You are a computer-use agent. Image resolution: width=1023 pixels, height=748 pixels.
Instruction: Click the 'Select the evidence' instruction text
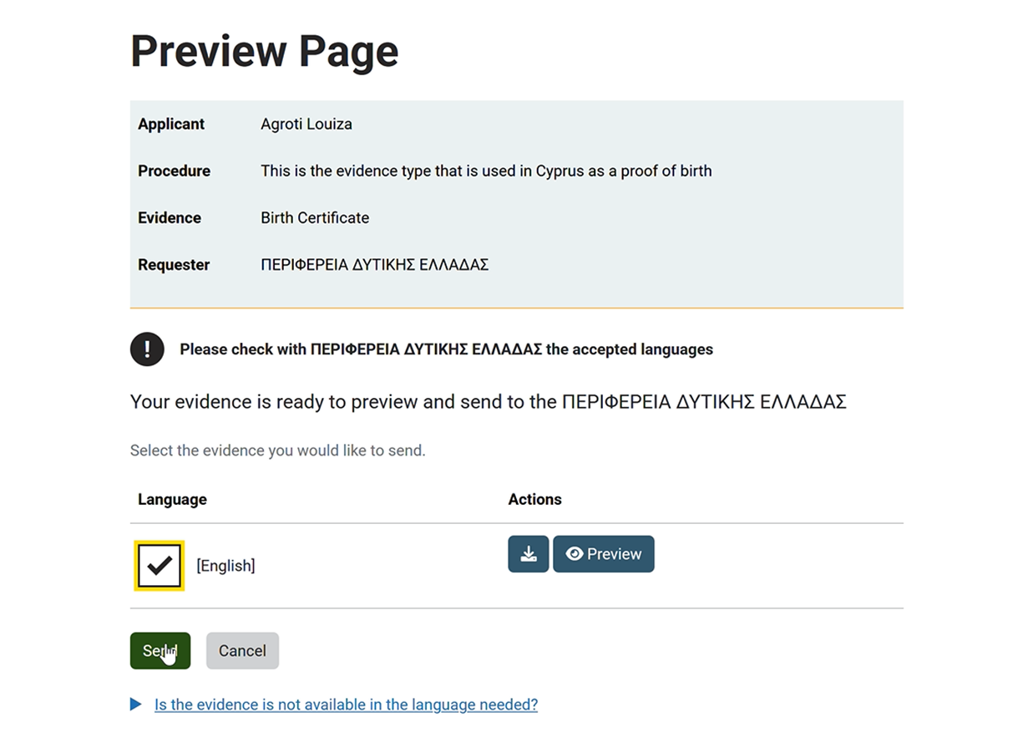coord(277,450)
